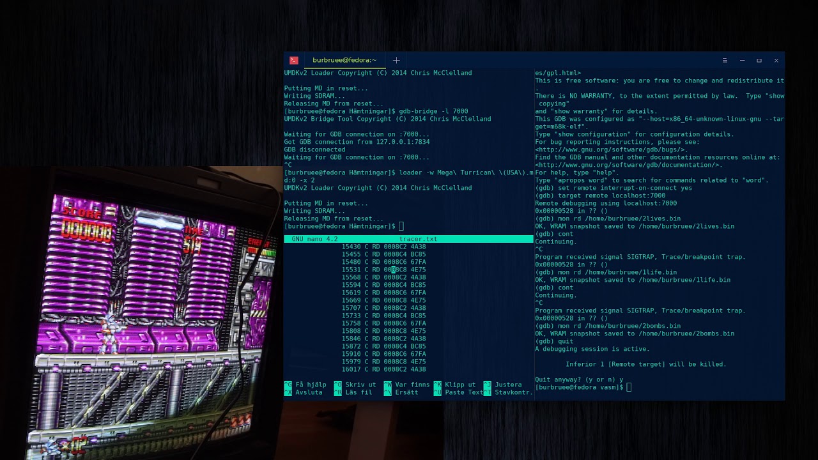Click the tracer.txt filename in nano header

click(418, 239)
